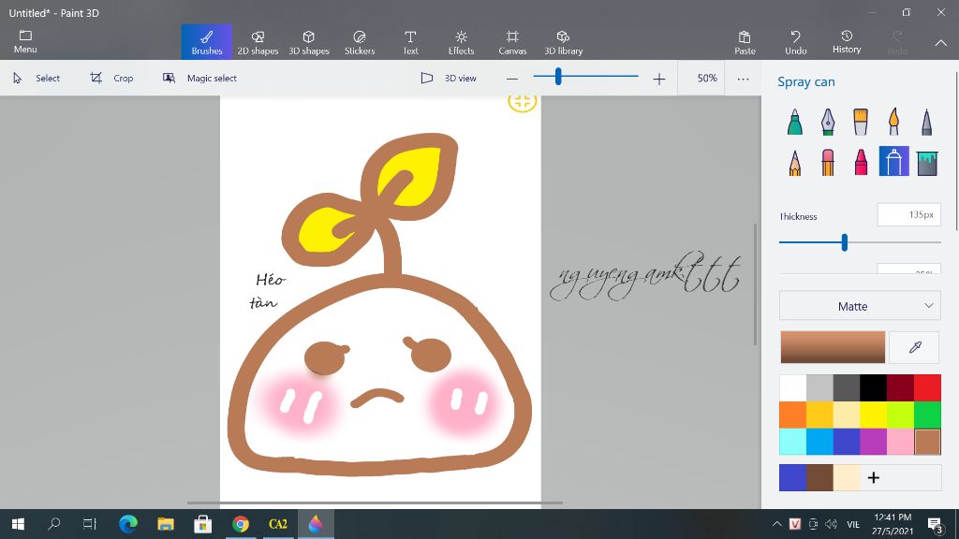Pick the light gray color swatch

[x=819, y=387]
